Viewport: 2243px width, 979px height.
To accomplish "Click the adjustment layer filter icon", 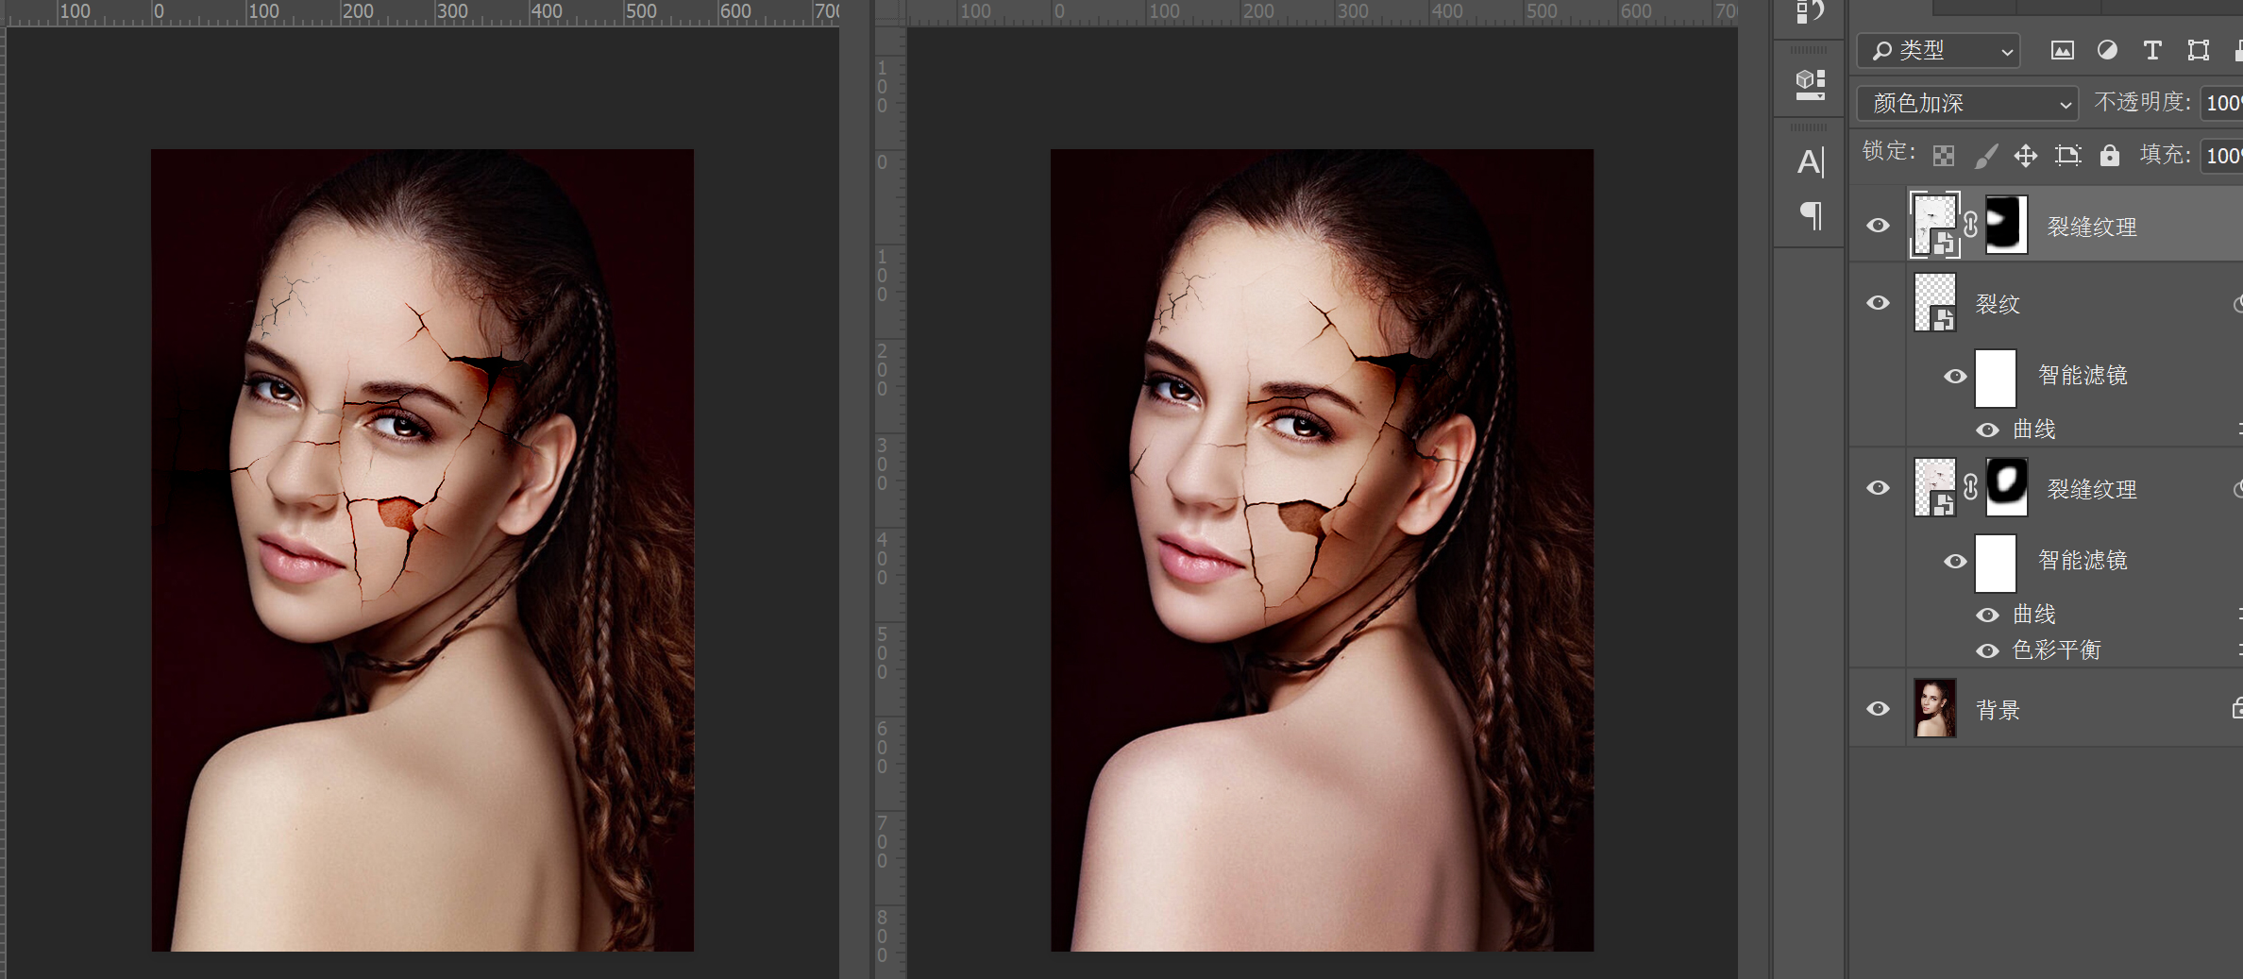I will pyautogui.click(x=2107, y=51).
